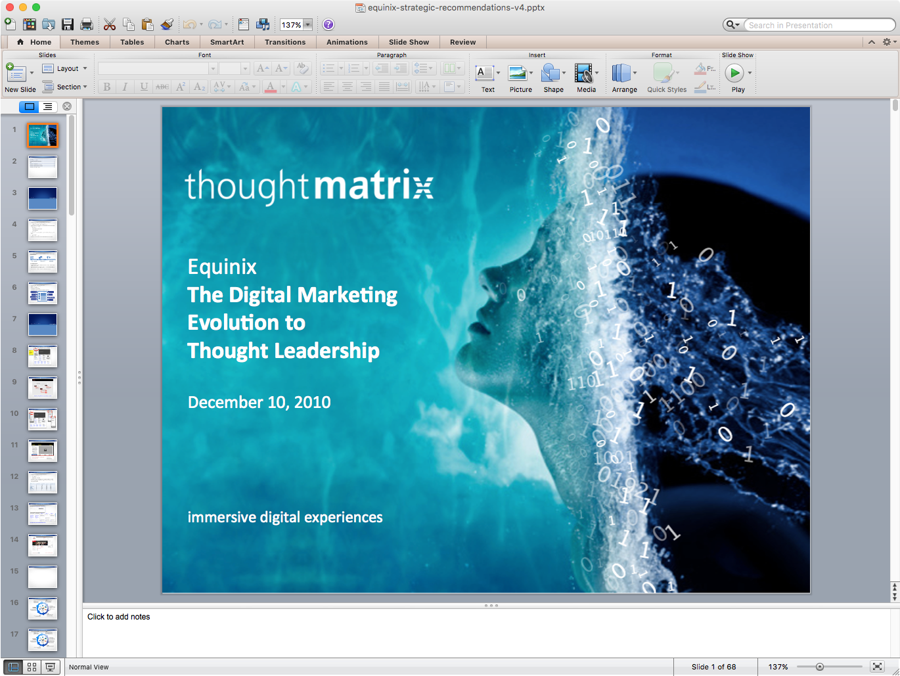Insert Media from ribbon

point(586,78)
